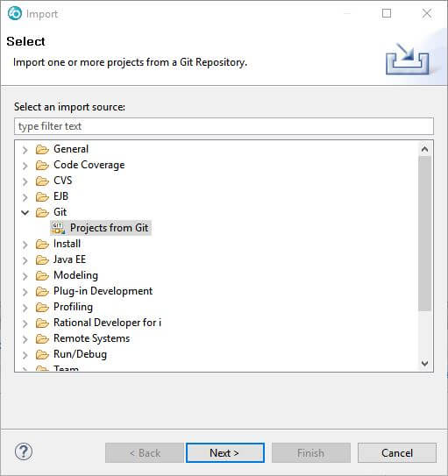Select Rational Developer for i item
Screen dimensions: 448x476
click(108, 323)
